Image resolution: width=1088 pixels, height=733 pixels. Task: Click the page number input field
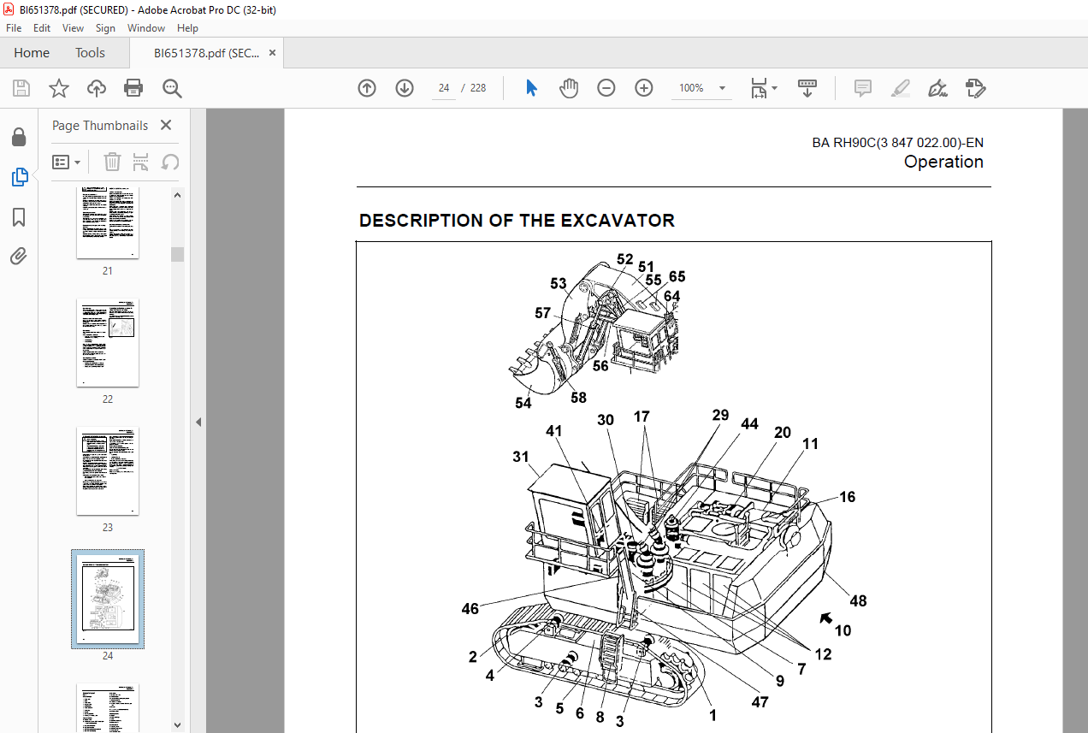(444, 88)
